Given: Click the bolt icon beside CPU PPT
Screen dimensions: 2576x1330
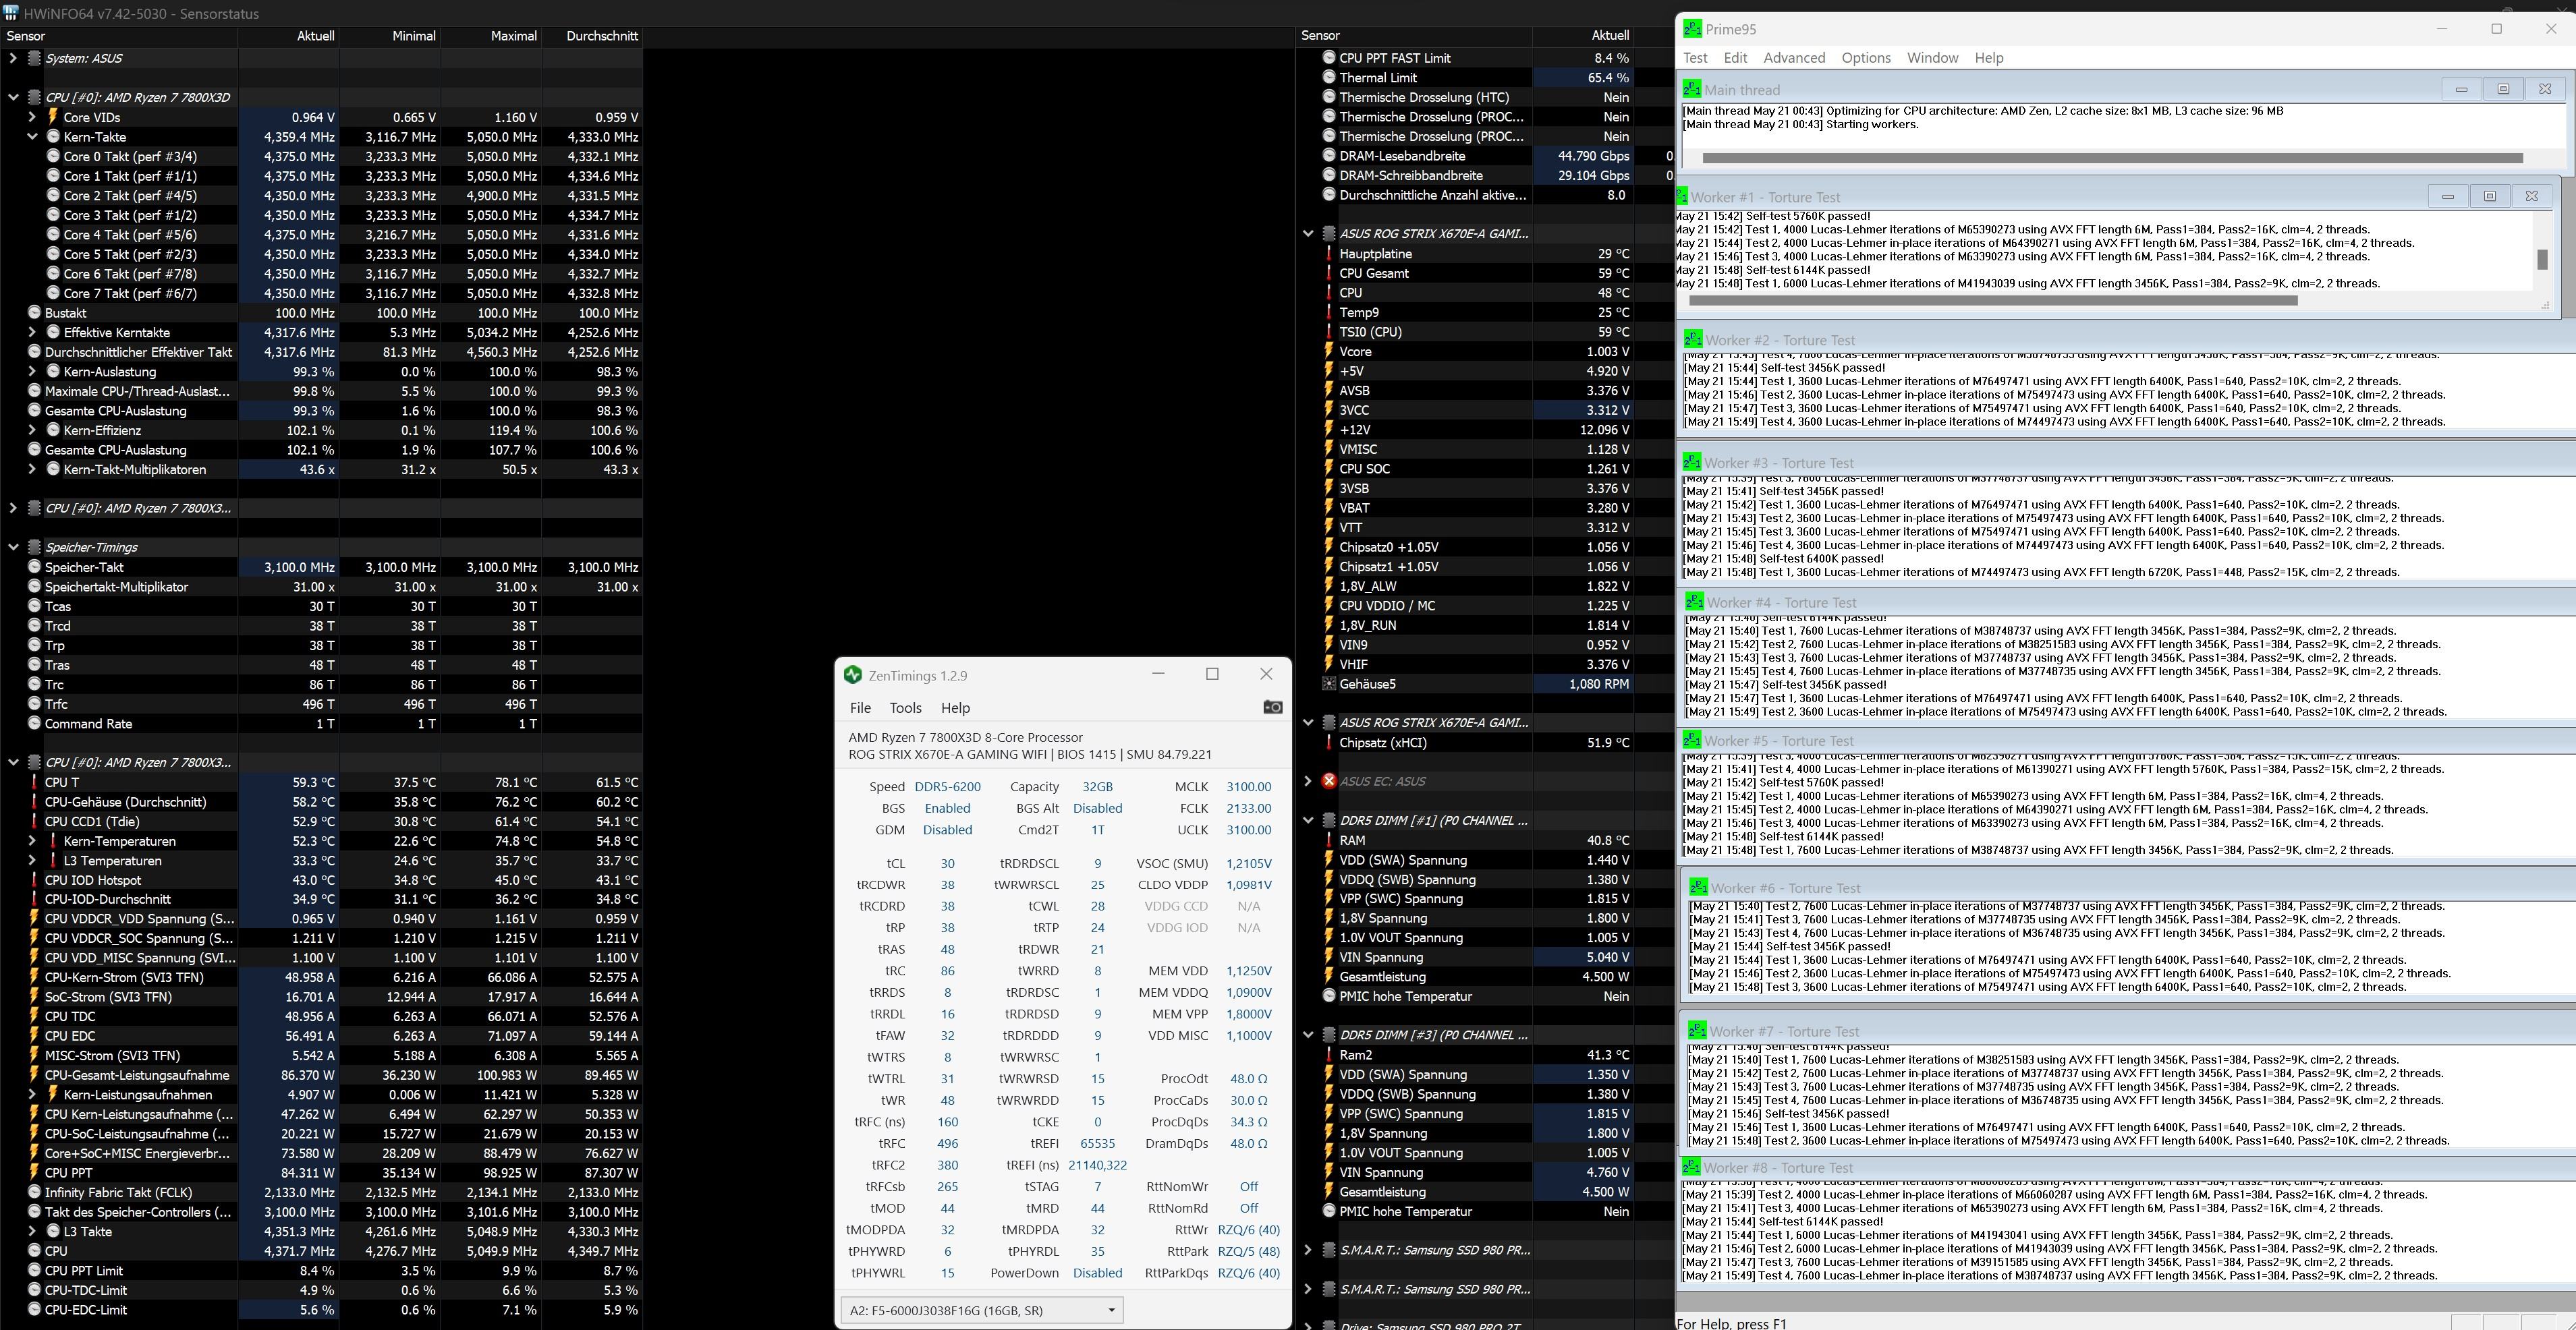Looking at the screenshot, I should pyautogui.click(x=34, y=1173).
